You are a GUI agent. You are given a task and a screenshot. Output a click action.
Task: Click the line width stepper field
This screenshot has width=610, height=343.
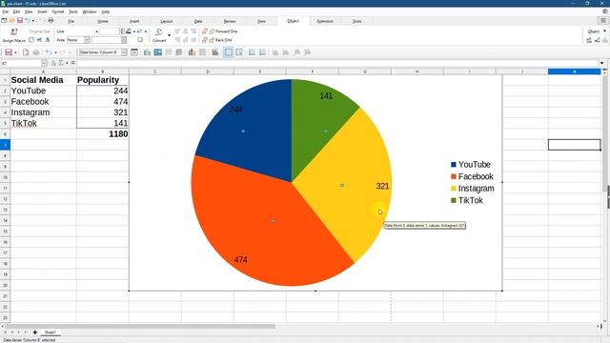point(112,31)
